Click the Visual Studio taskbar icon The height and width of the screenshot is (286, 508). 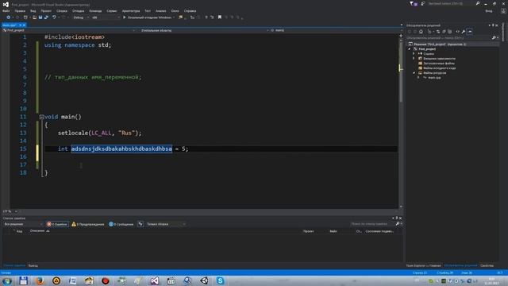(x=155, y=280)
